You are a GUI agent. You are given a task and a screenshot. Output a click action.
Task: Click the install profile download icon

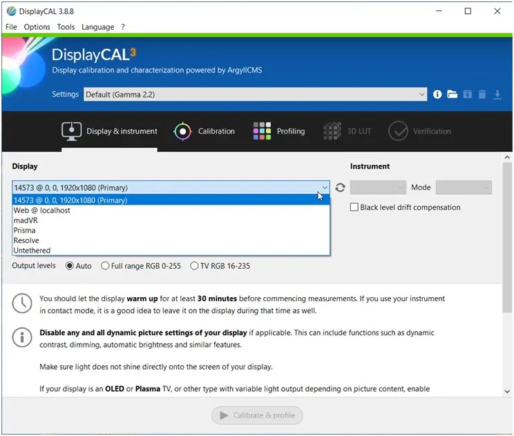coord(497,95)
